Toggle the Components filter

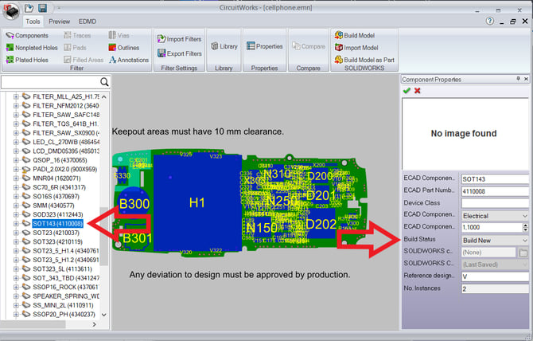point(27,35)
